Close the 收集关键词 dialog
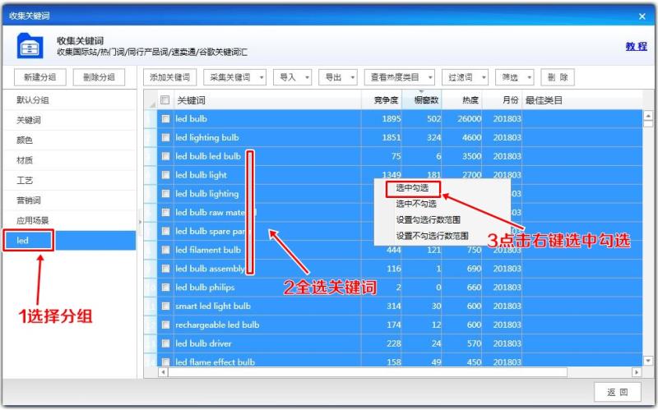The height and width of the screenshot is (410, 658). [642, 16]
